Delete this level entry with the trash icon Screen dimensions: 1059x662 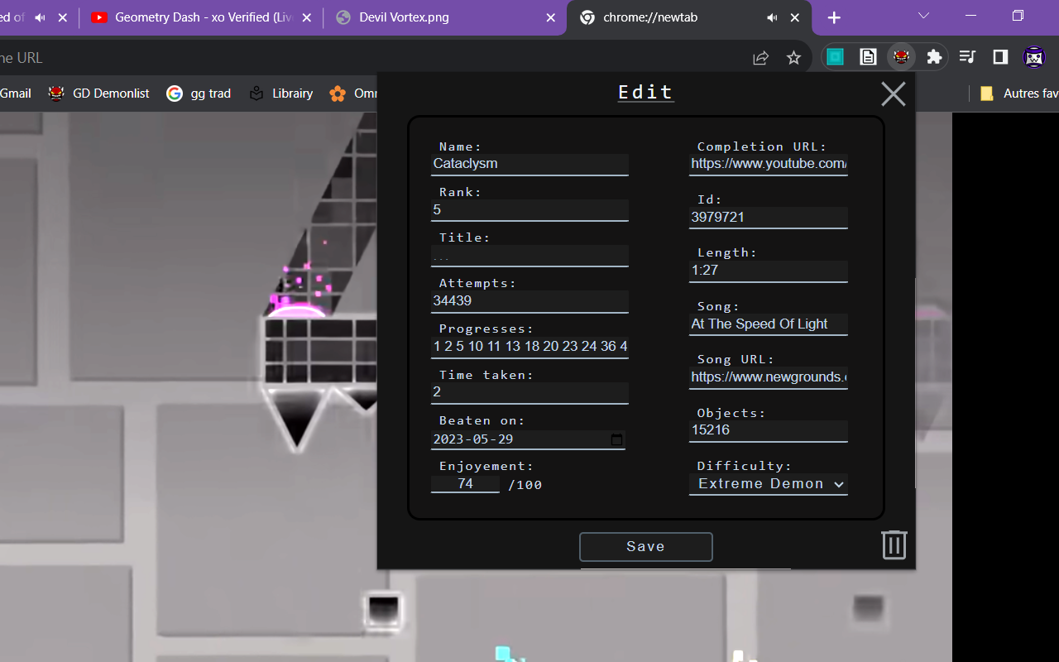[893, 544]
